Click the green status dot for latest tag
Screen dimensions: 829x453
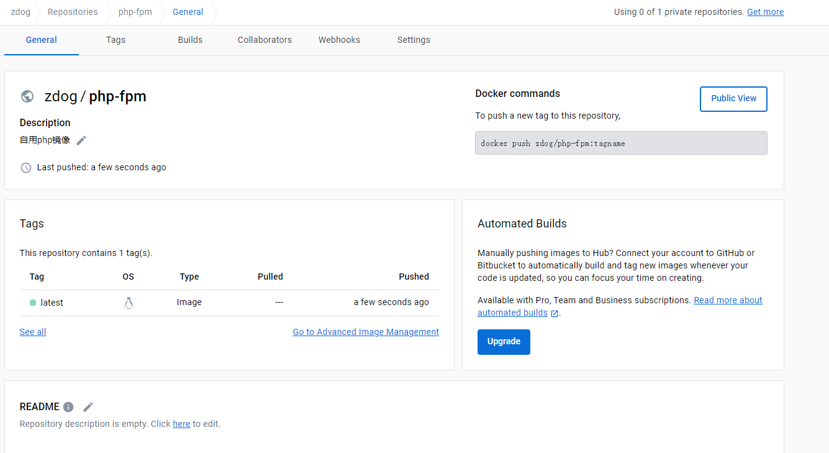[33, 303]
